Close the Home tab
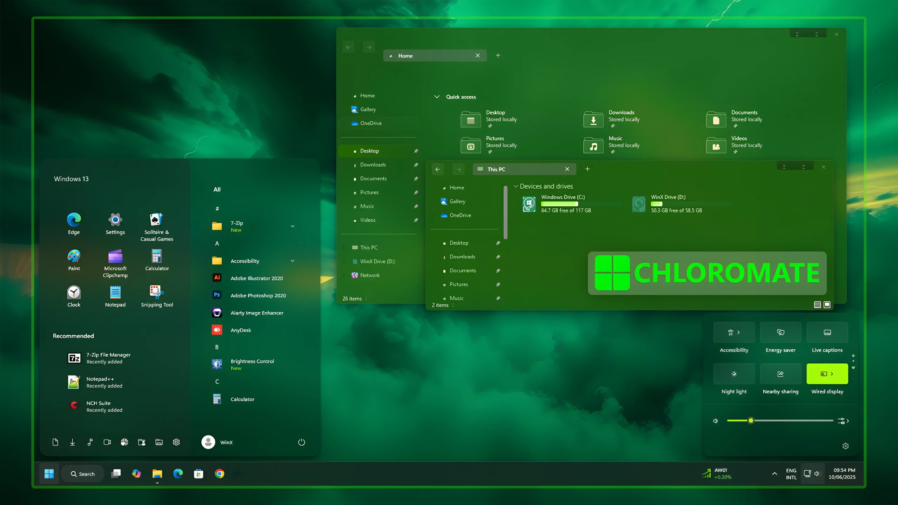Viewport: 898px width, 505px height. tap(478, 55)
